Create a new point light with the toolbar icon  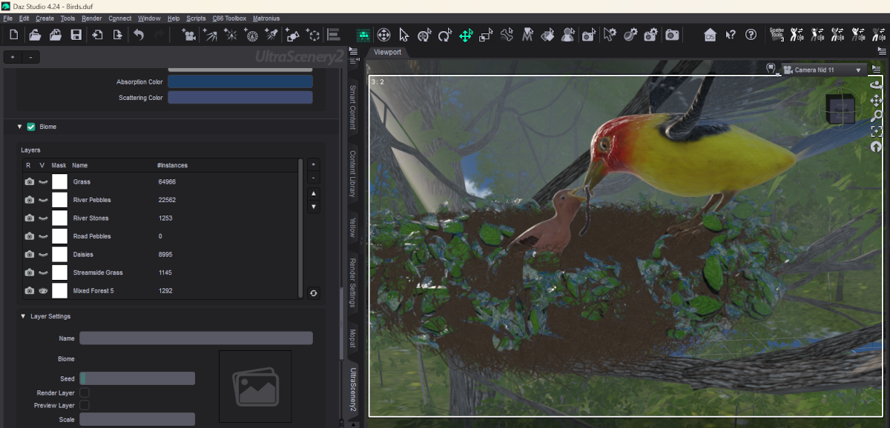231,35
